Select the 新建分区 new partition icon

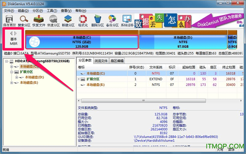click(x=68, y=21)
